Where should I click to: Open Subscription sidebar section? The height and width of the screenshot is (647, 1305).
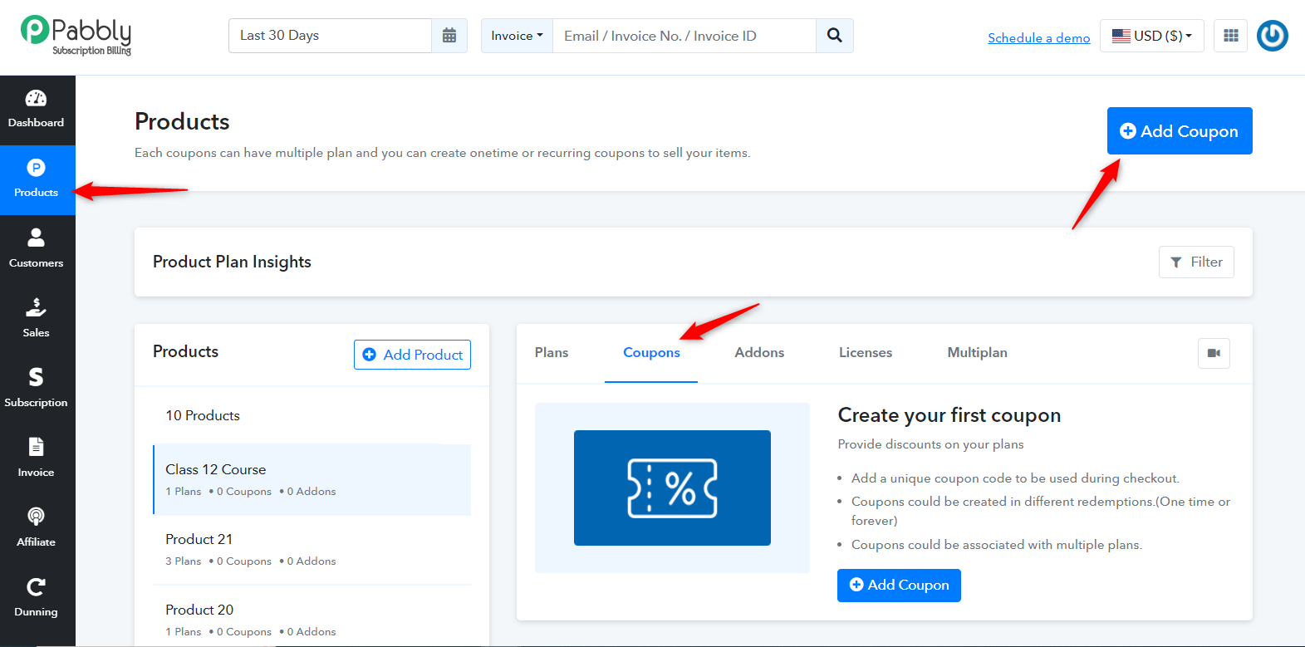[x=37, y=389]
